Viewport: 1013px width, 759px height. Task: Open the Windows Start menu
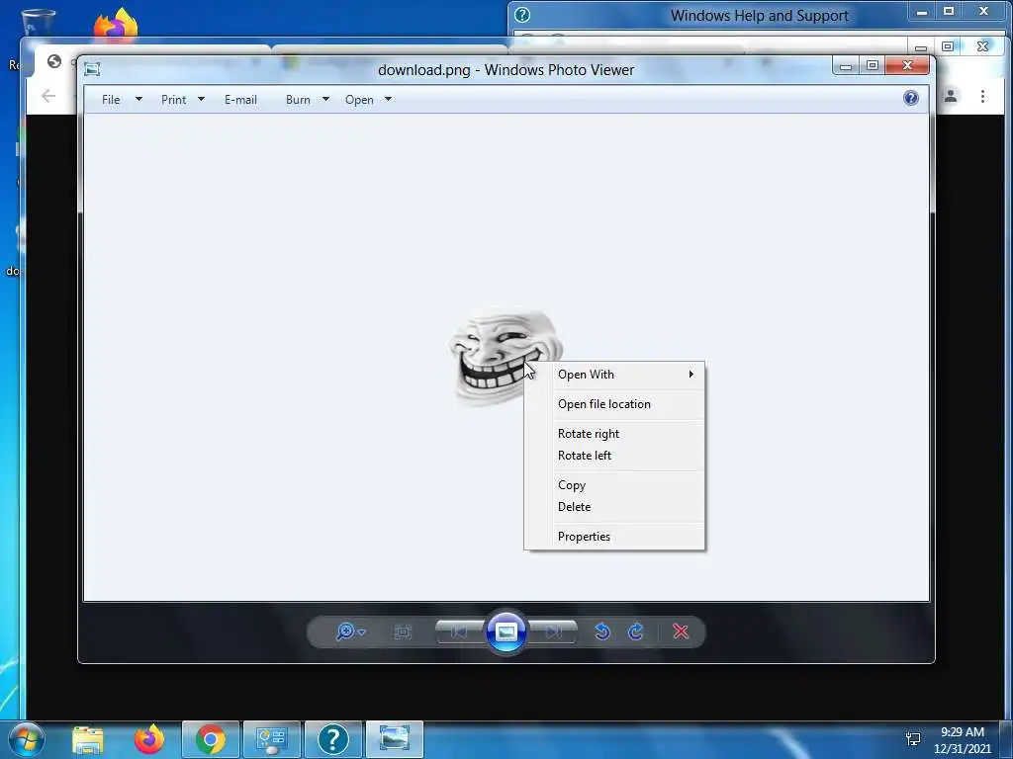point(26,739)
